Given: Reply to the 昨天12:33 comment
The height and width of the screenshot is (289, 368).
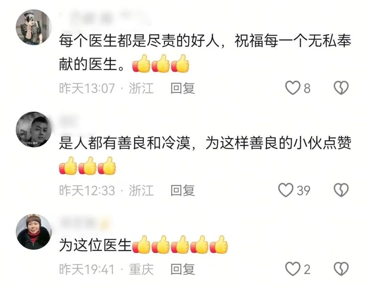Looking at the screenshot, I should [183, 191].
